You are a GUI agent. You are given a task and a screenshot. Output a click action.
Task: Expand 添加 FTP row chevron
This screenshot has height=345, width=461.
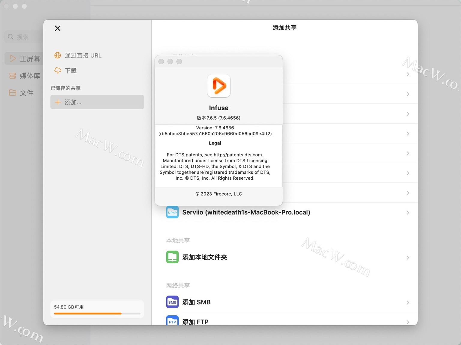[x=408, y=322]
